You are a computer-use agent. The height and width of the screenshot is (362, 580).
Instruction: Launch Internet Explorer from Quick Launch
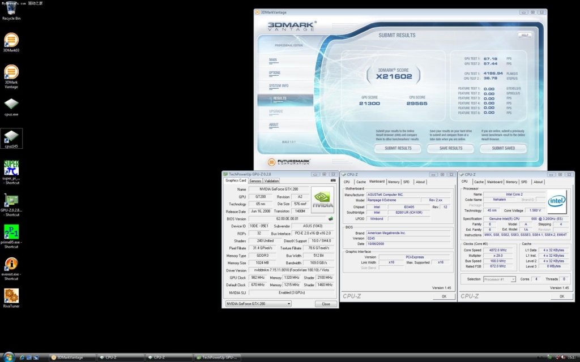22,357
